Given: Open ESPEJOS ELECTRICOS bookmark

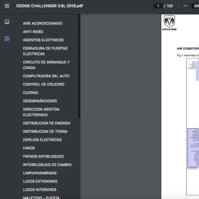Looking at the screenshot, I should click(x=42, y=140).
